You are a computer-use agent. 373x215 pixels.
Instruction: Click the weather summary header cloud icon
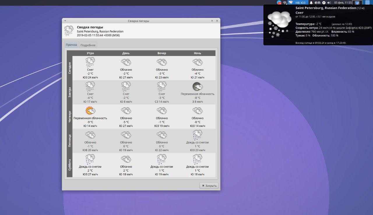[69, 31]
